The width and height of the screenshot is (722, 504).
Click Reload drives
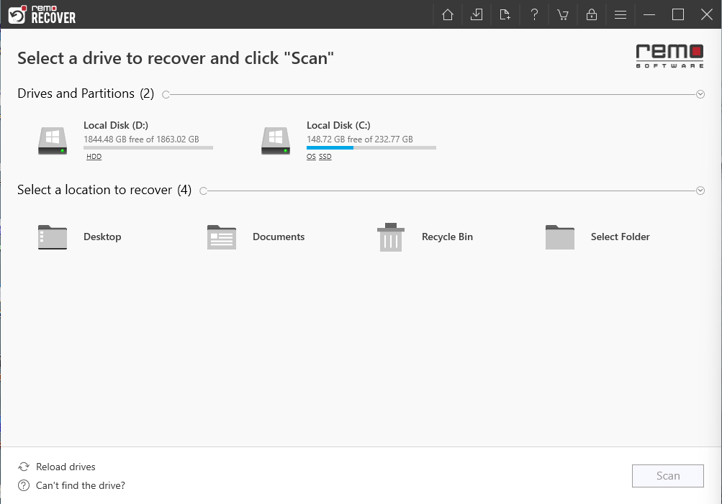click(65, 467)
